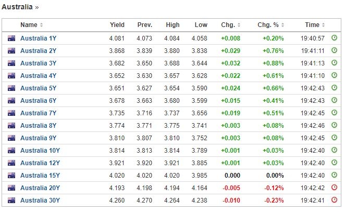This screenshot has height=214, width=345.
Task: Open the Australia 30Y bond link
Action: coord(40,200)
